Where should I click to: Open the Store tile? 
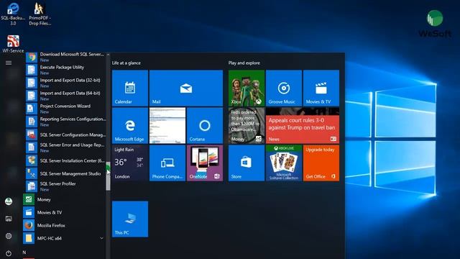tap(247, 163)
